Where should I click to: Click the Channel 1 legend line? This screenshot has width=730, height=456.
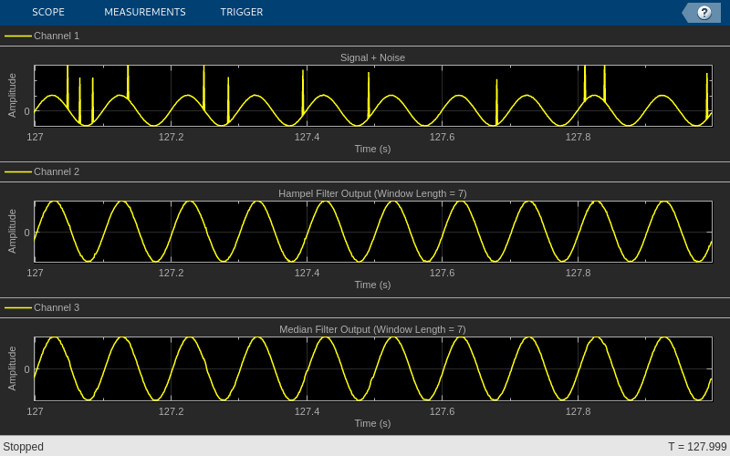(18, 36)
